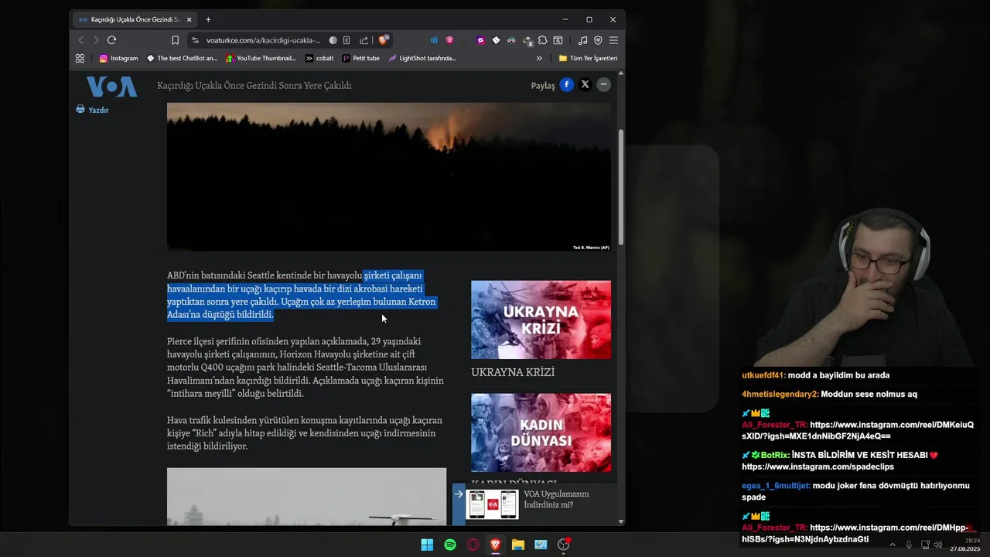The image size is (990, 557).
Task: Toggle the dark-mode half-circle icon in address bar
Action: point(333,40)
